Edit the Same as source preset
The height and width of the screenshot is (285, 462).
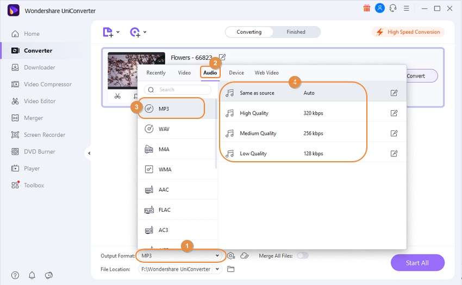point(394,93)
